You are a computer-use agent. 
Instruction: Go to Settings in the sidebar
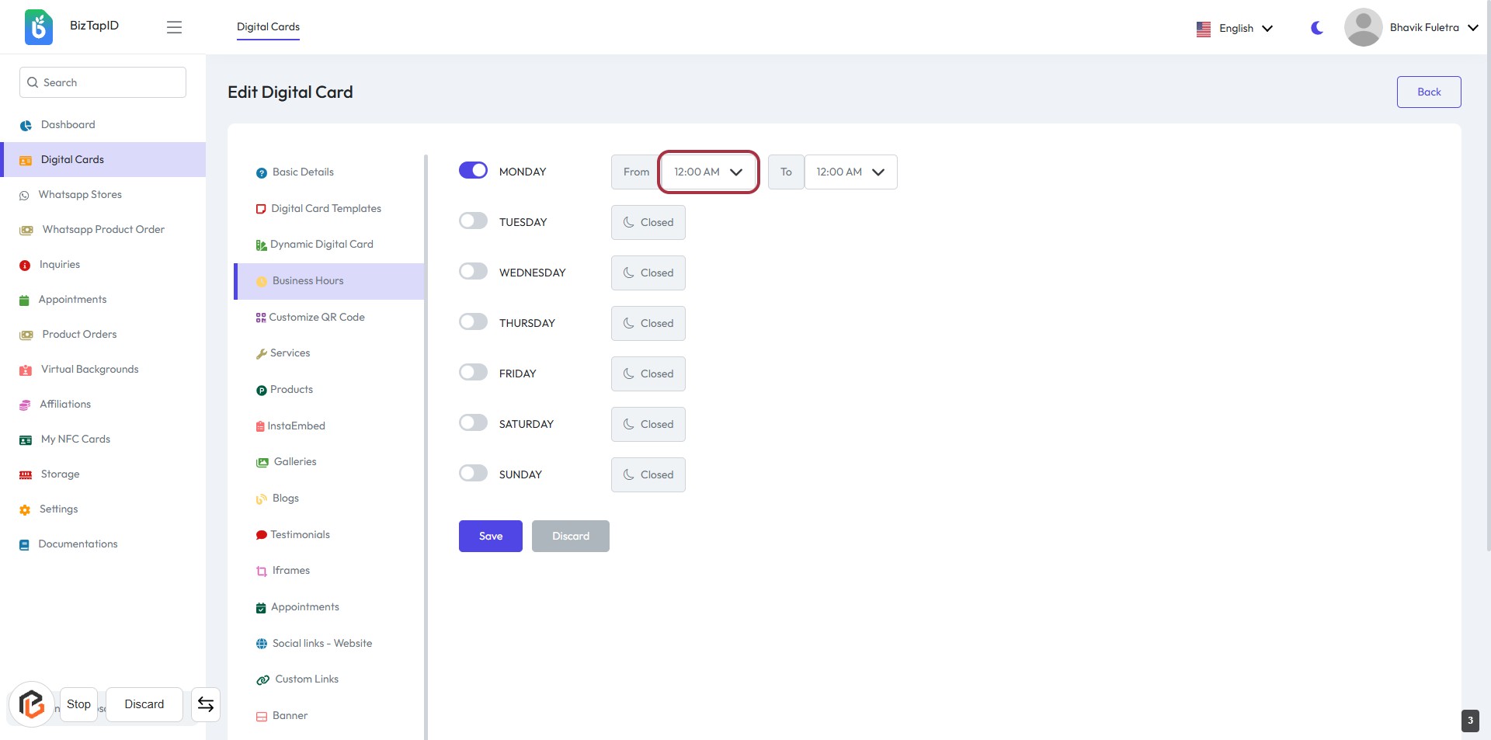point(58,509)
